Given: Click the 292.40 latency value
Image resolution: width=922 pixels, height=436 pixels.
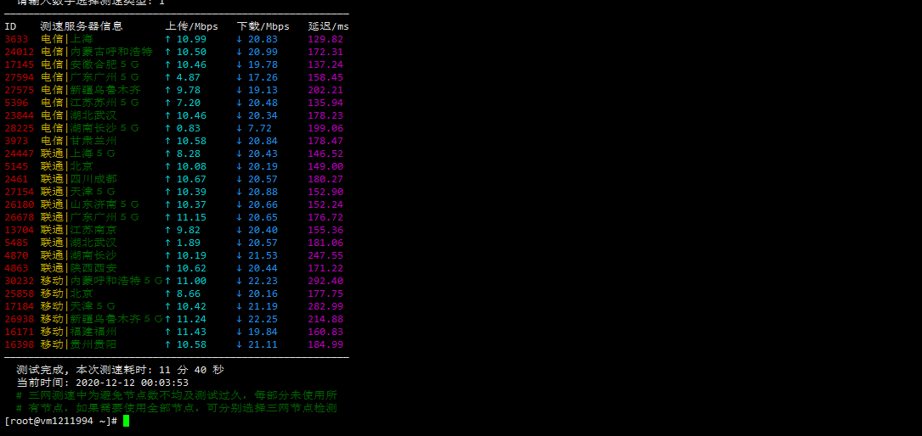Looking at the screenshot, I should (x=325, y=281).
